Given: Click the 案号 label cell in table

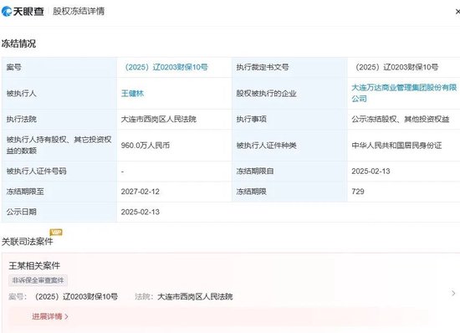Looking at the screenshot, I should [59, 67].
